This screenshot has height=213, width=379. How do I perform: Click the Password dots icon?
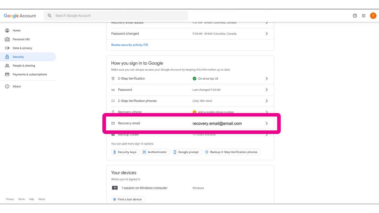pos(113,90)
